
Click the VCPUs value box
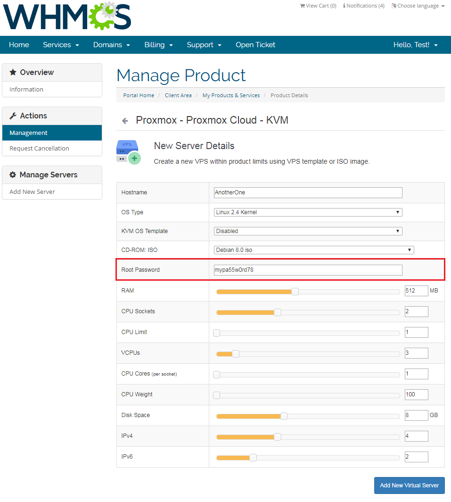tap(416, 353)
